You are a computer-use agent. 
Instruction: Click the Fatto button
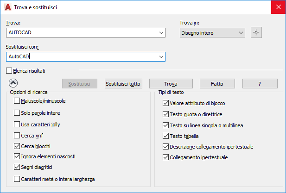[x=217, y=84]
